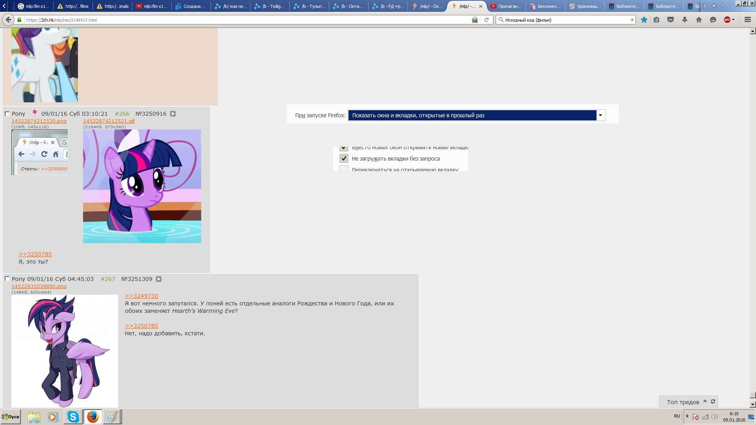Viewport: 756px width, 425px height.
Task: Open the Firefox hamburger menu
Action: (x=747, y=20)
